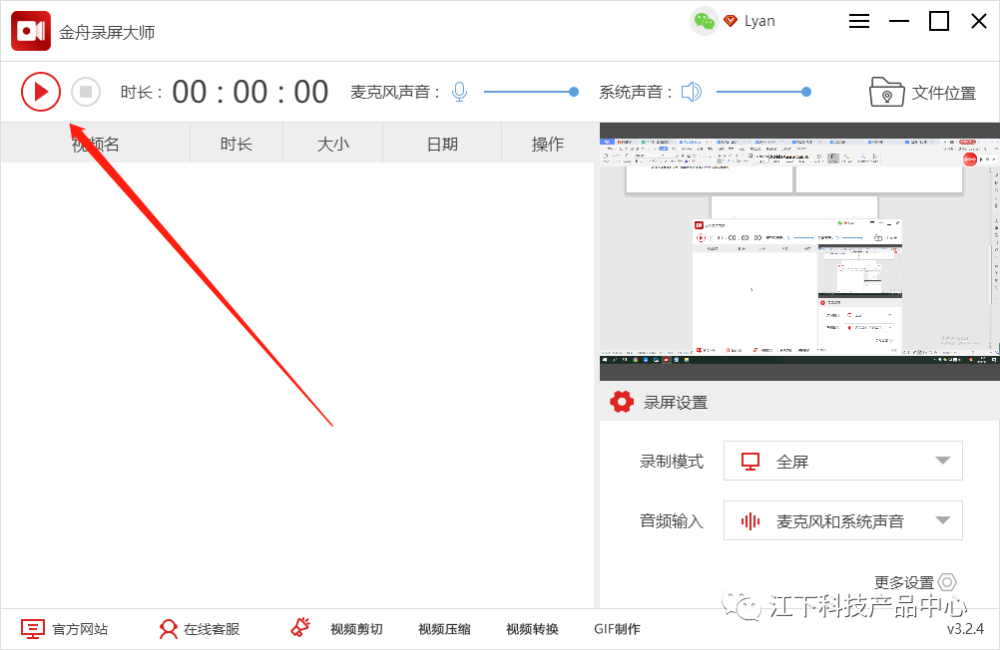Open the 视频剪切 tool
The image size is (1000, 650).
356,630
